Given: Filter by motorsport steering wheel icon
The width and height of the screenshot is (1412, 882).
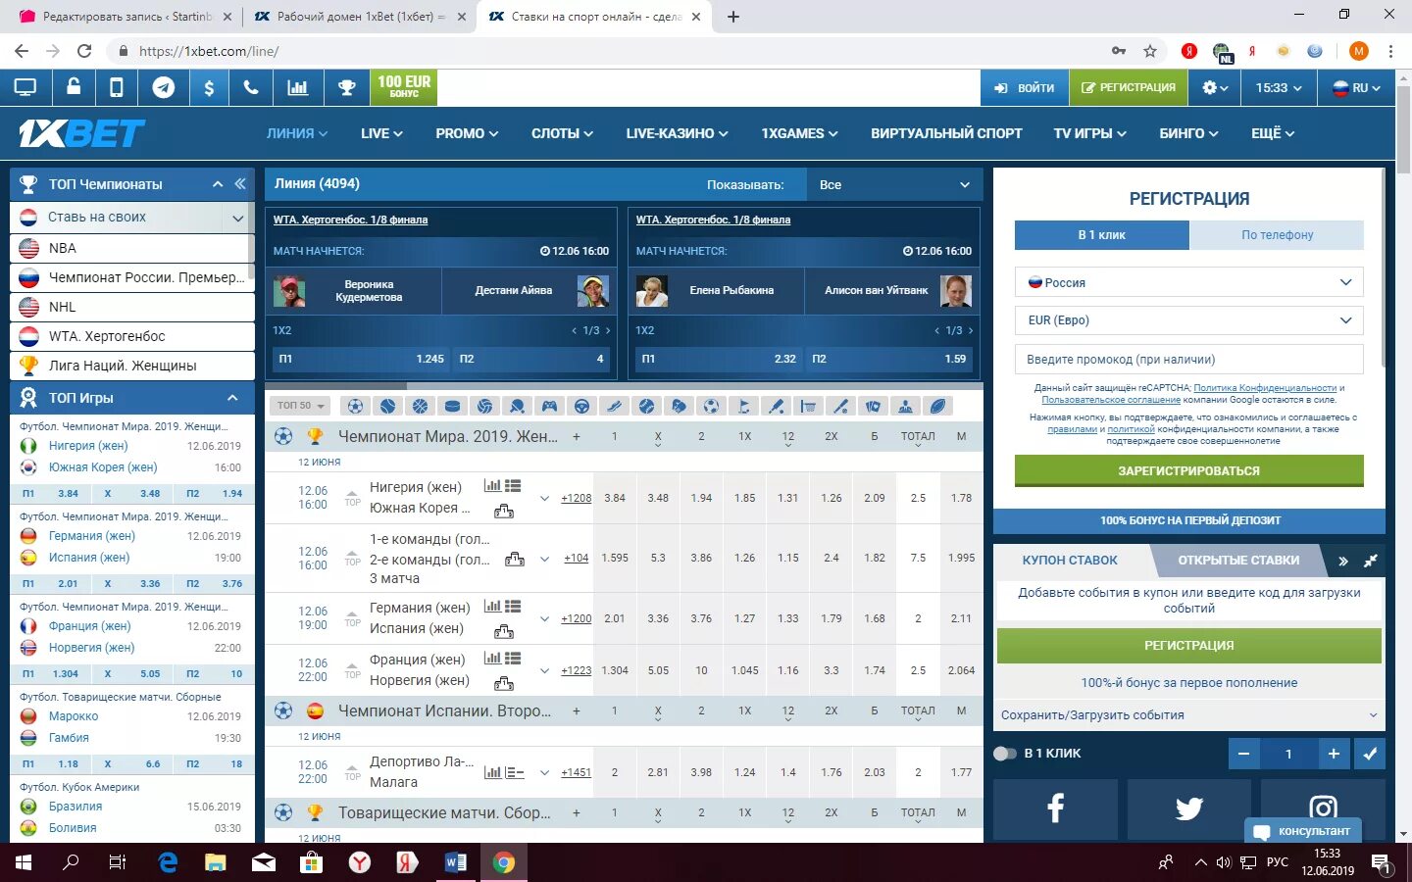Looking at the screenshot, I should [x=581, y=406].
